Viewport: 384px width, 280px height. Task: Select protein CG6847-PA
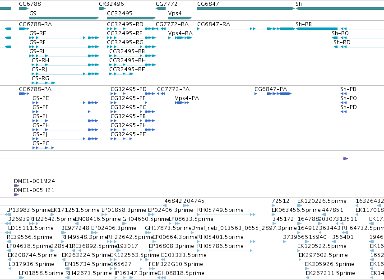coord(271,89)
